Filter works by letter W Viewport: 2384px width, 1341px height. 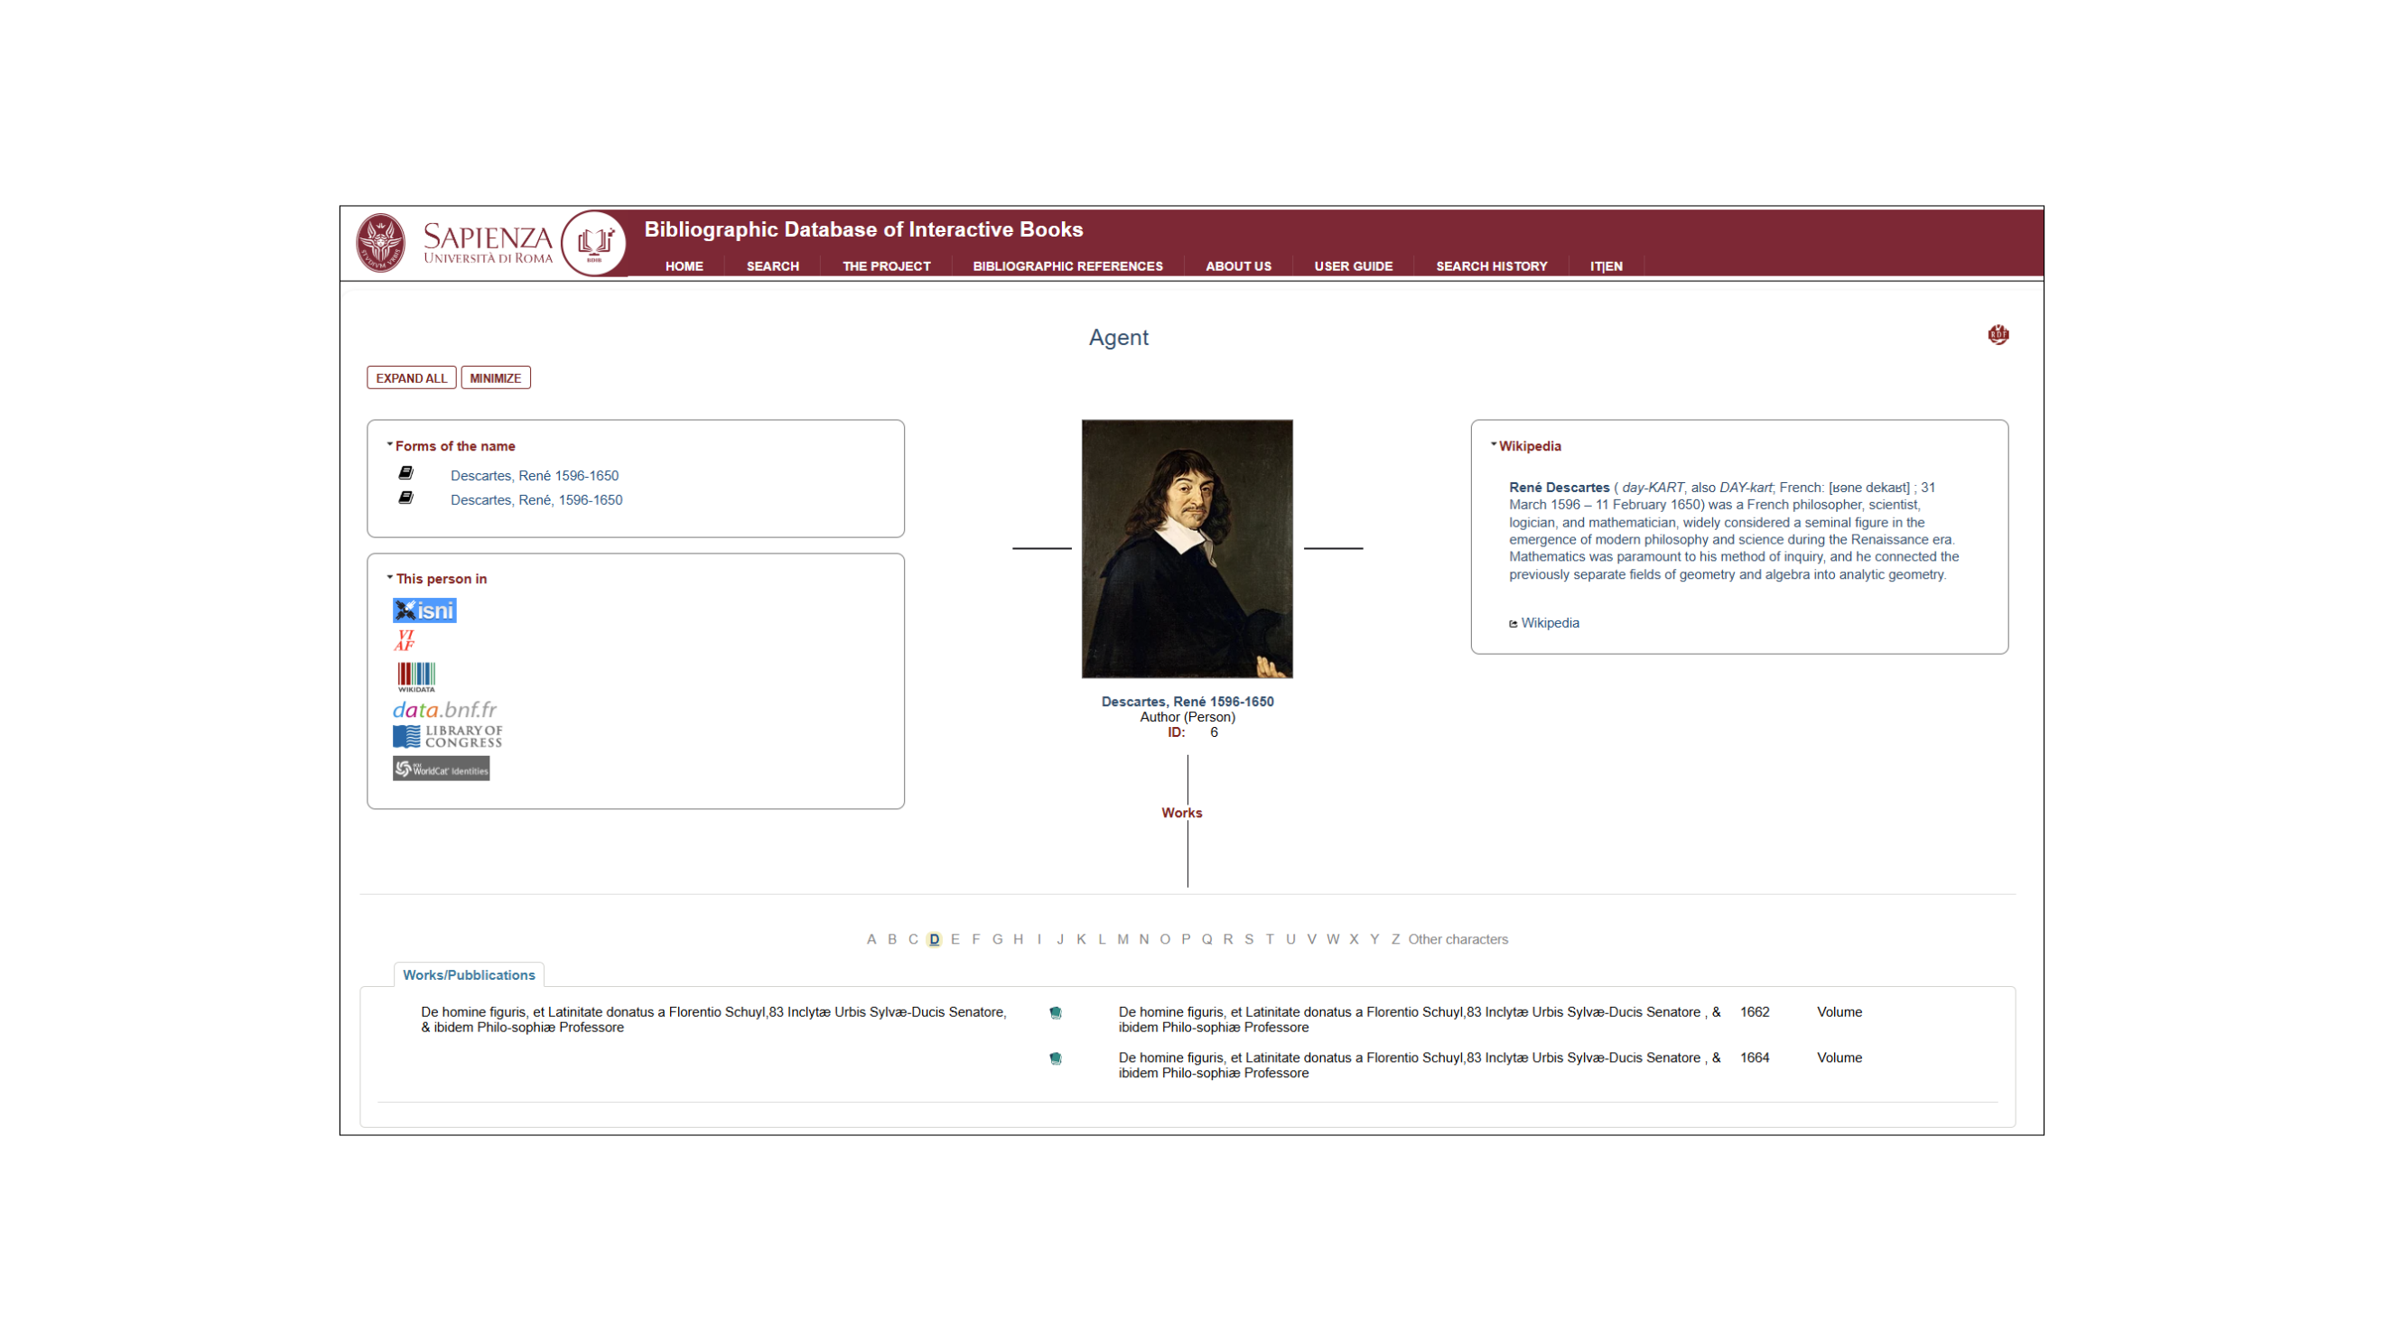1333,939
